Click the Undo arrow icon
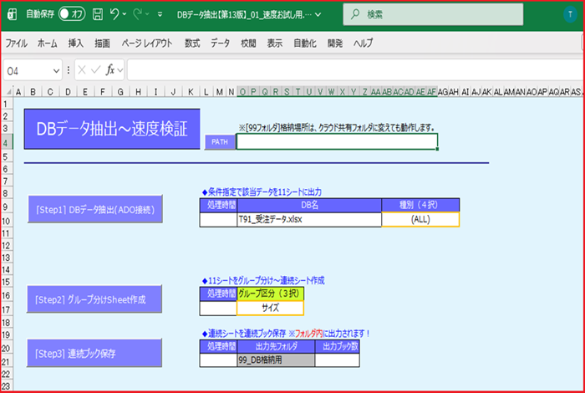 coord(114,14)
